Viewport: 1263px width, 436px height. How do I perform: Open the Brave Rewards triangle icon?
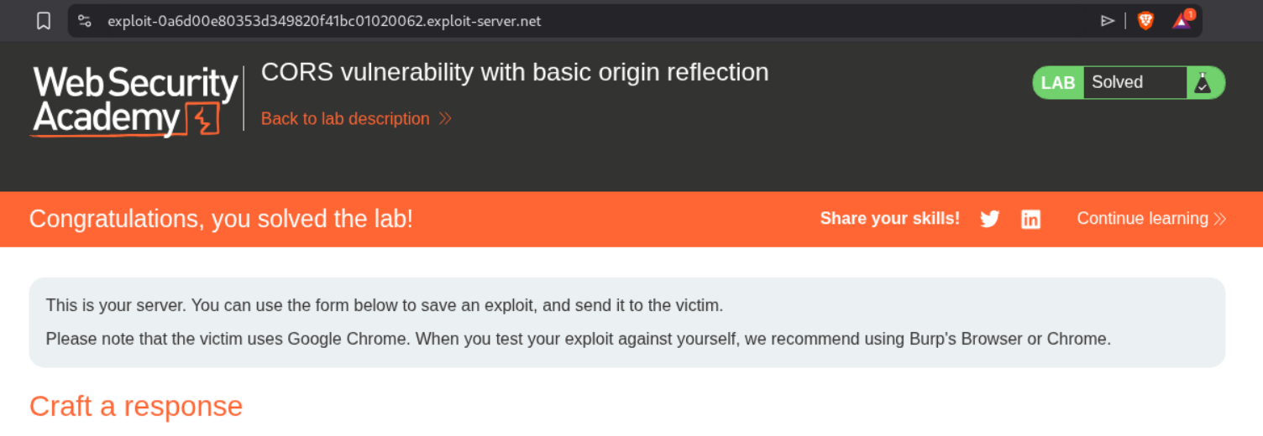click(1182, 21)
